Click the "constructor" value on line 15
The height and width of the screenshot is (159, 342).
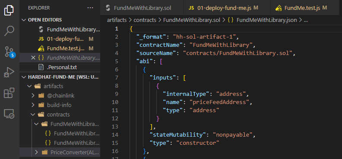(198, 143)
